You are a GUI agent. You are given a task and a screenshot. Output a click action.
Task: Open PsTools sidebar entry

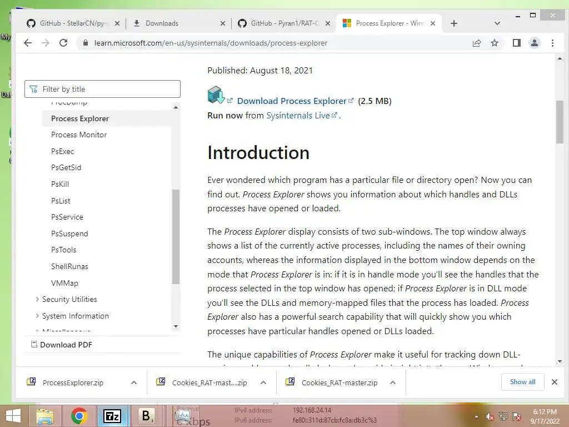click(x=63, y=250)
